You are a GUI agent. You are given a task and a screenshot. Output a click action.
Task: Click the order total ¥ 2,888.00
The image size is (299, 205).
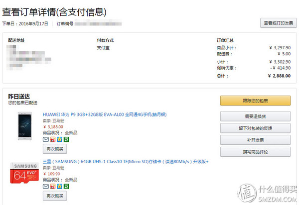click(x=280, y=76)
